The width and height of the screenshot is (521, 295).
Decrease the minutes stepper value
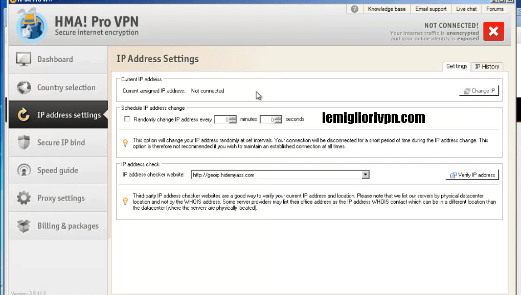pyautogui.click(x=233, y=121)
